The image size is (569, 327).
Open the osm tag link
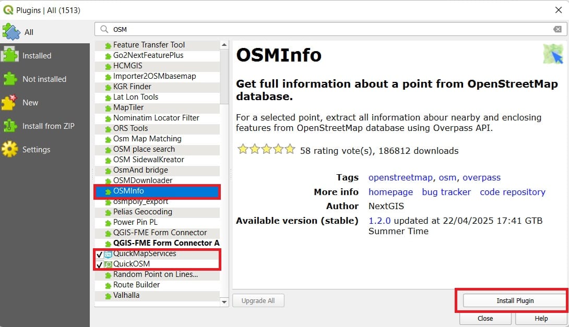(x=447, y=178)
